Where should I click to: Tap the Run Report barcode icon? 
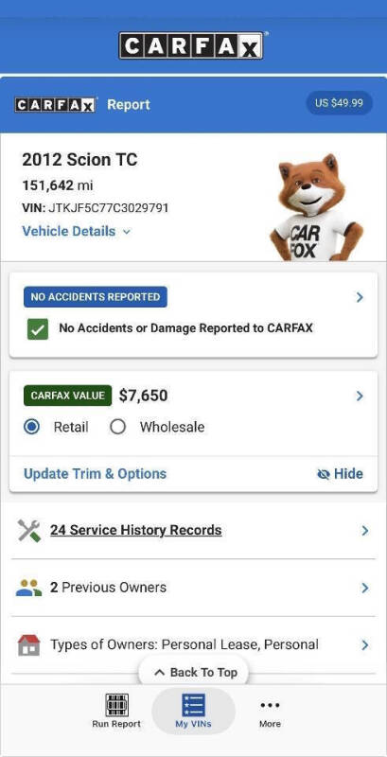[x=116, y=706]
